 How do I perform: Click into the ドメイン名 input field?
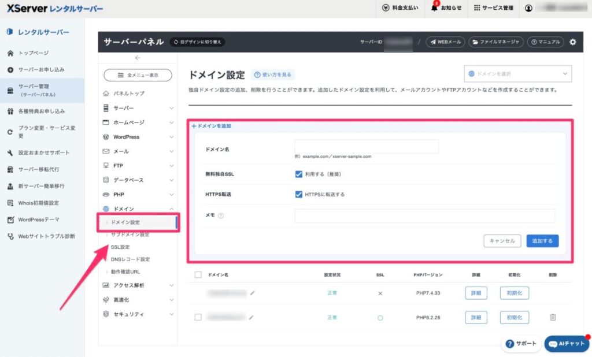pos(367,147)
